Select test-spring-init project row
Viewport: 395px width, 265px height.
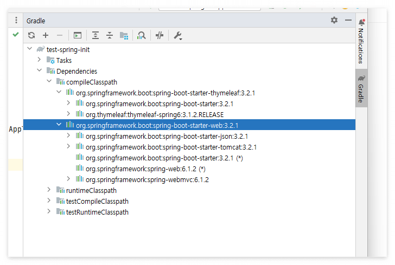pyautogui.click(x=189, y=49)
